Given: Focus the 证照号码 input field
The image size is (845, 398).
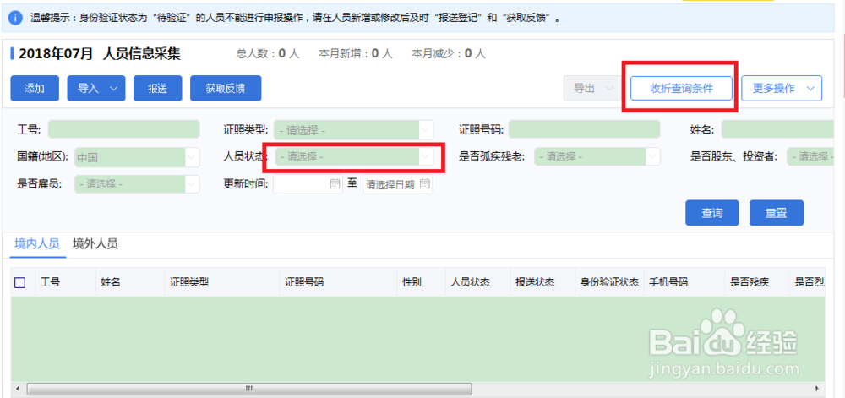Looking at the screenshot, I should click(584, 130).
